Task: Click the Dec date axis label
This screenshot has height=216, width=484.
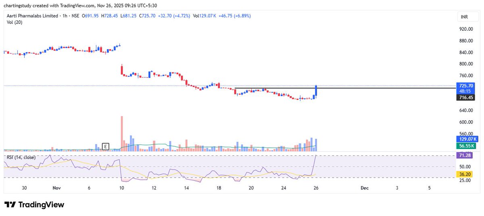Action: tap(365, 188)
